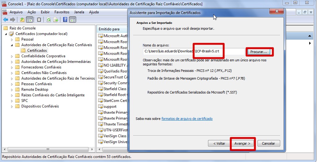Collapse Autoridades de Certificação Raiz Confiáveis node
Image resolution: width=317 pixels, height=162 pixels.
point(12,45)
